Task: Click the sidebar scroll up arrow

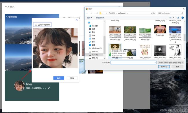Action: coord(104,21)
